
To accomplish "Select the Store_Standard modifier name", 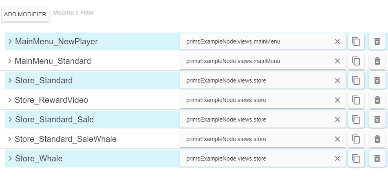I will point(44,80).
